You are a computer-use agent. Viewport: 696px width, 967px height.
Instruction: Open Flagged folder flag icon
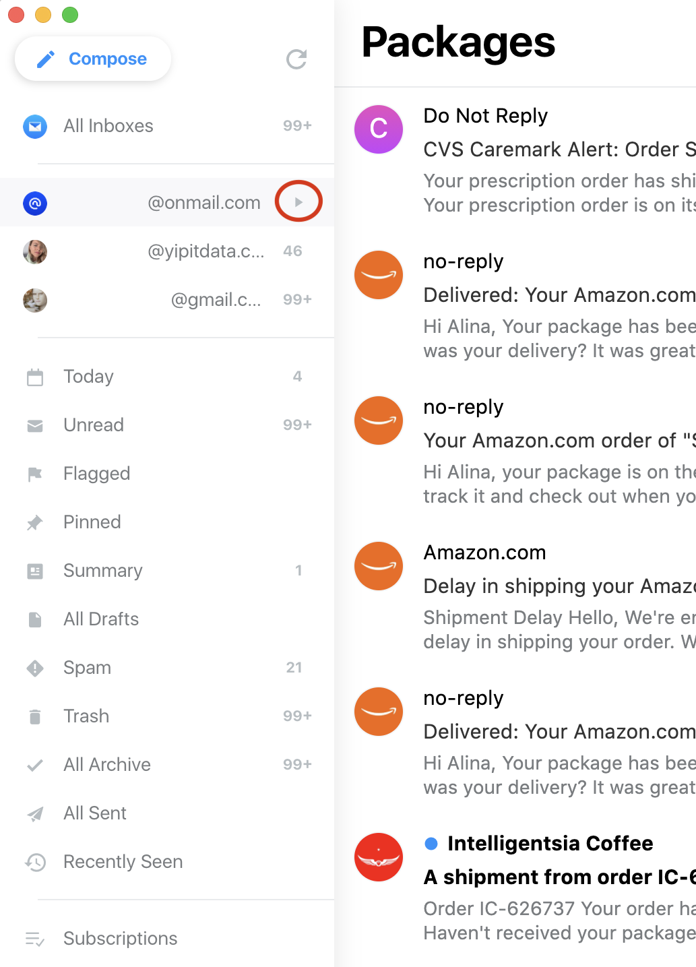[35, 474]
